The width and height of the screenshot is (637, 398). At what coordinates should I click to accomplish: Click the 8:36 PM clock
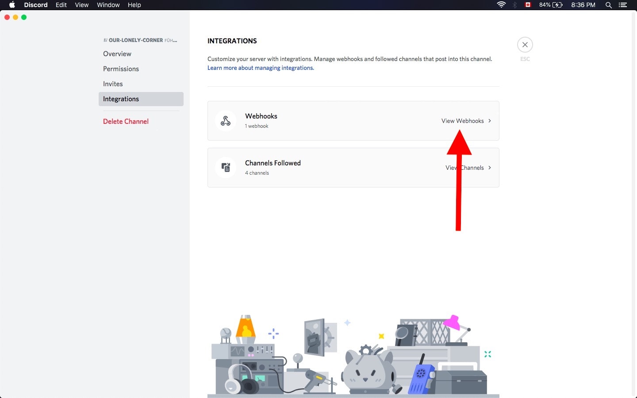coord(583,5)
